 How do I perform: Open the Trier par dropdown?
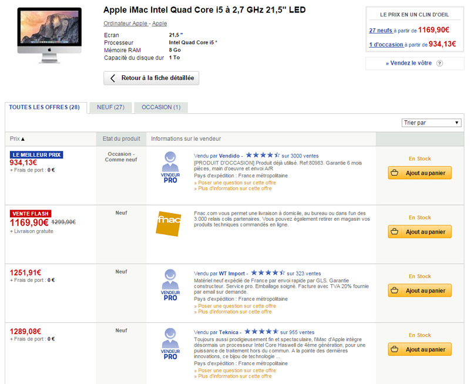(431, 123)
